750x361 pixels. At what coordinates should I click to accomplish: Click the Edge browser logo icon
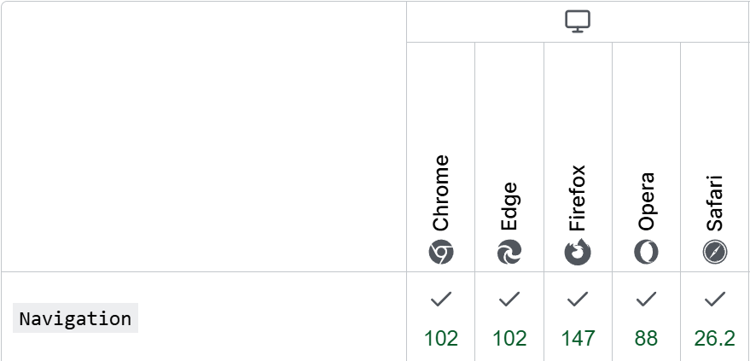tap(509, 252)
